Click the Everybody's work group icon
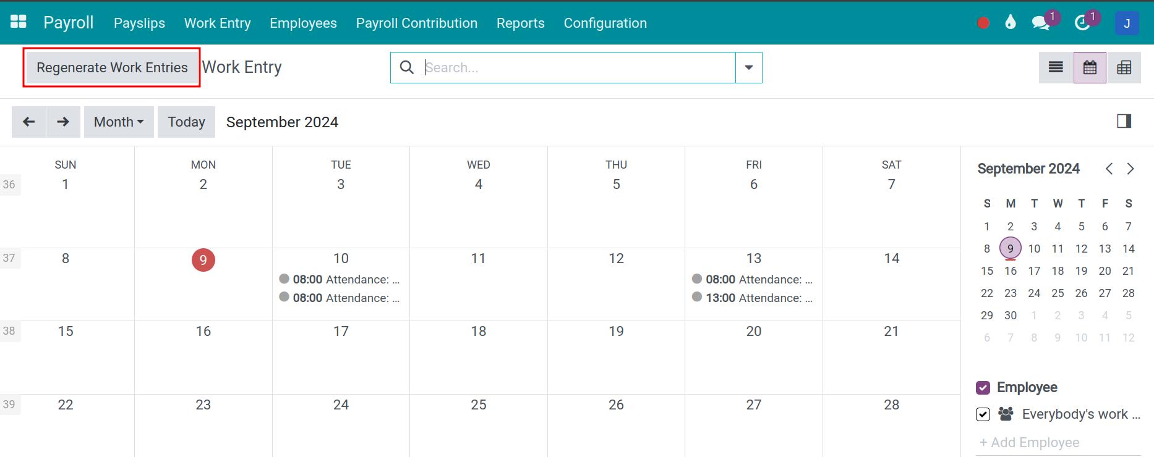 click(1006, 414)
